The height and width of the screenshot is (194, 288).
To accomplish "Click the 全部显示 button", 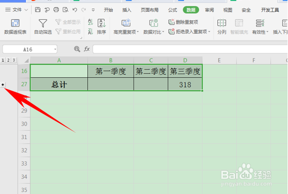I will coord(68,22).
